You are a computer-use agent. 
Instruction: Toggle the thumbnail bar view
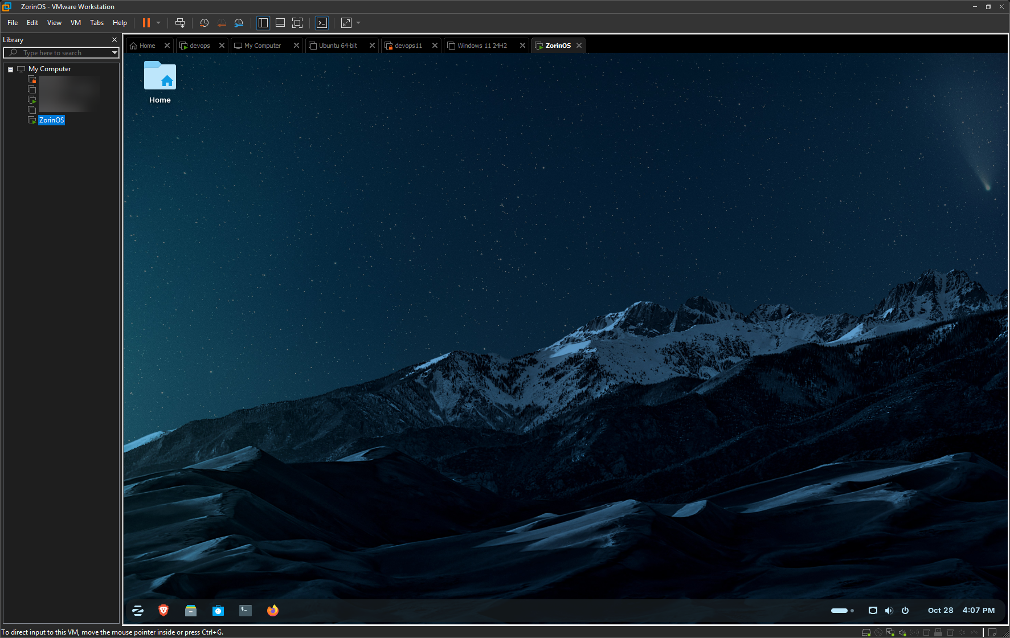(x=280, y=23)
